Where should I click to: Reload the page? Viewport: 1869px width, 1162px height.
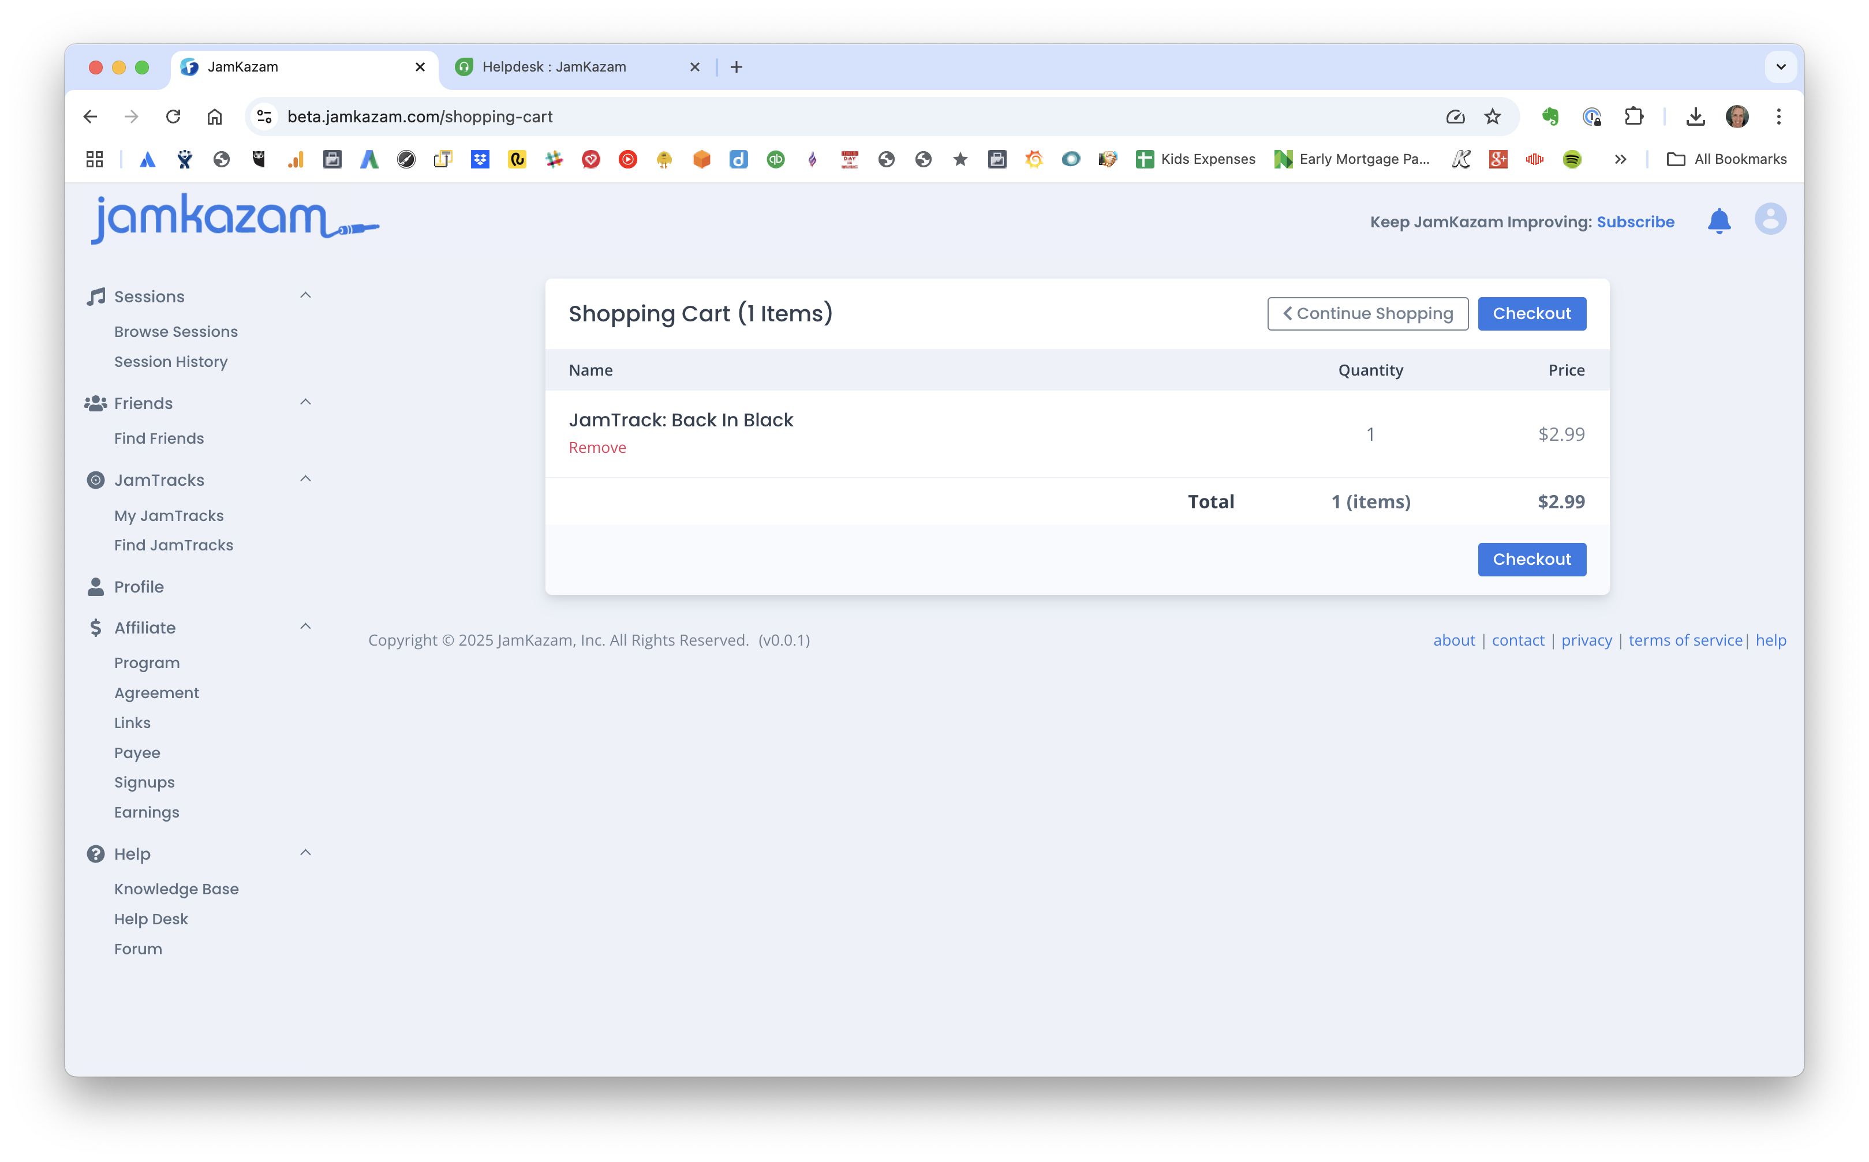click(173, 117)
